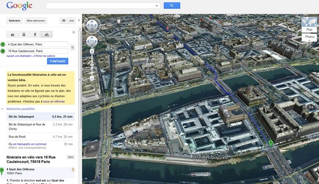Viewport: 319px width, 184px height.
Task: Click the print directions icon
Action: [x=63, y=21]
